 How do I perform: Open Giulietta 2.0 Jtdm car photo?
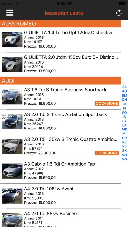pyautogui.click(x=12, y=64)
